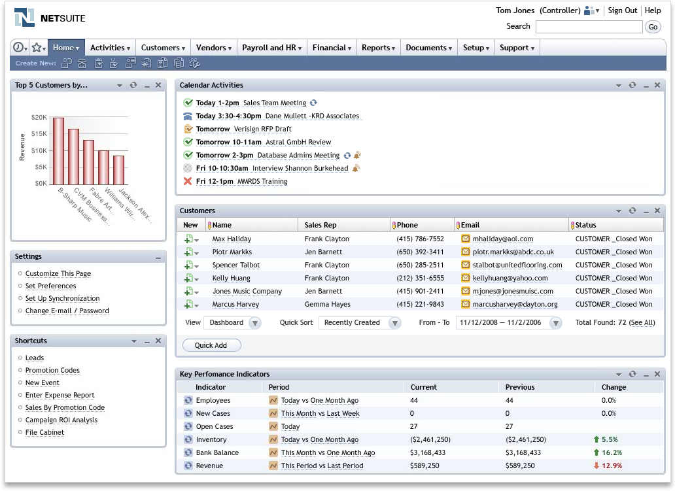Viewport: 675px width, 491px height.
Task: Open the View Dashboard dropdown
Action: (x=255, y=323)
